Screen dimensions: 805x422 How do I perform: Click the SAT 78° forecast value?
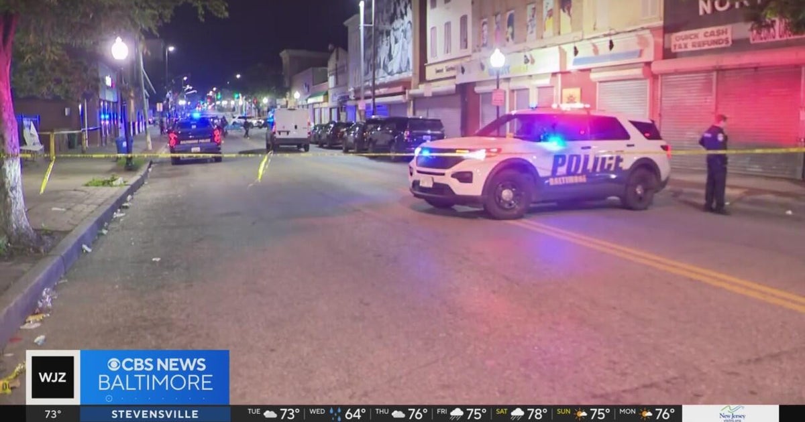point(537,414)
